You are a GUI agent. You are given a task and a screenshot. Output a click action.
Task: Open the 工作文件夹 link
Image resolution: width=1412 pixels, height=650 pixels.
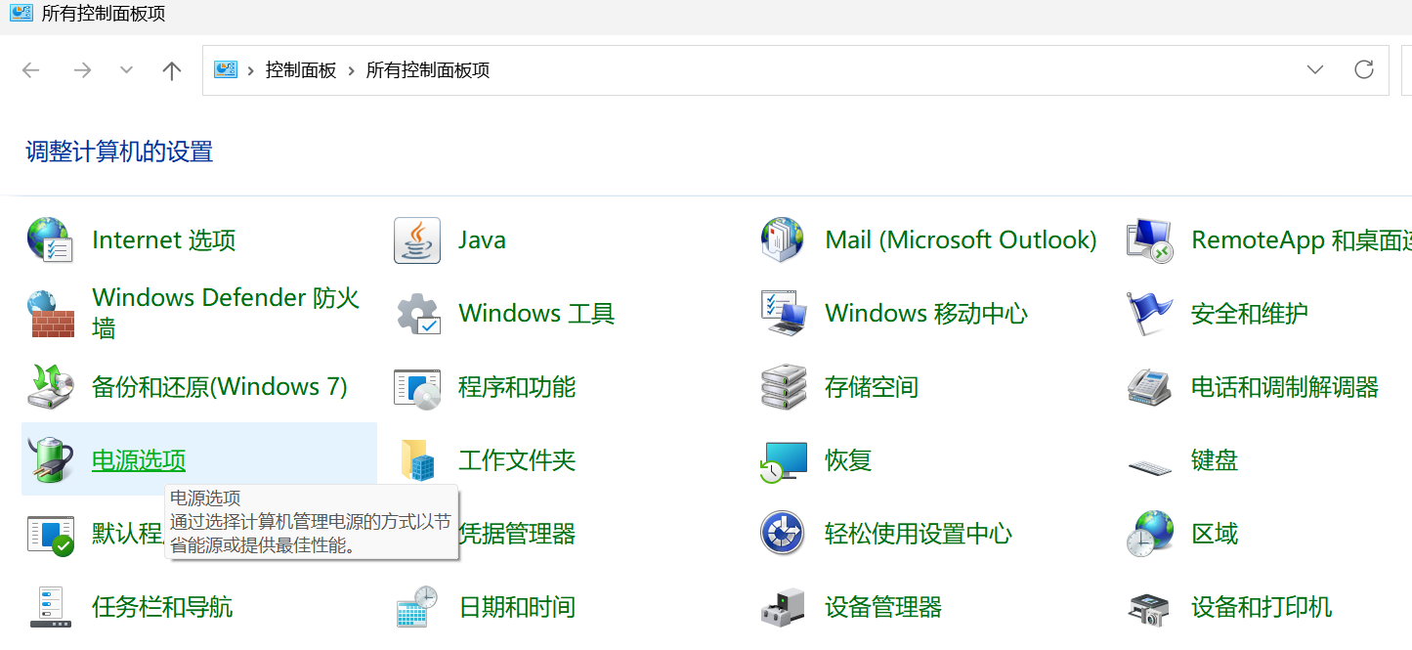click(517, 460)
